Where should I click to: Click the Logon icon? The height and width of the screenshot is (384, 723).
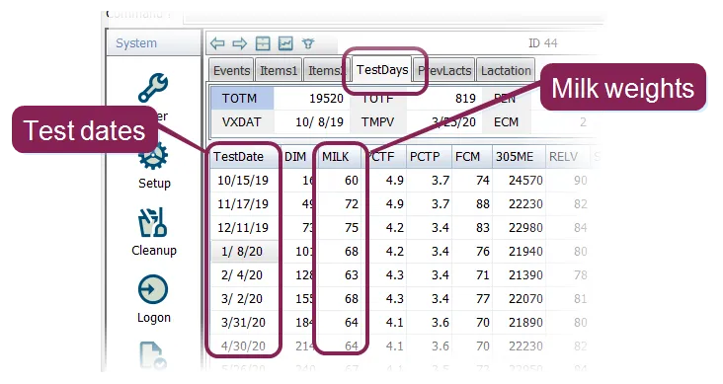point(153,289)
